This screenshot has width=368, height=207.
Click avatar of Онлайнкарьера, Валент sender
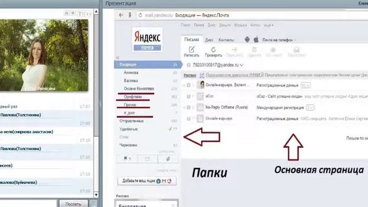200,85
